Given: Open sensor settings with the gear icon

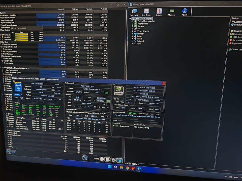Looking at the screenshot, I should point(114,160).
